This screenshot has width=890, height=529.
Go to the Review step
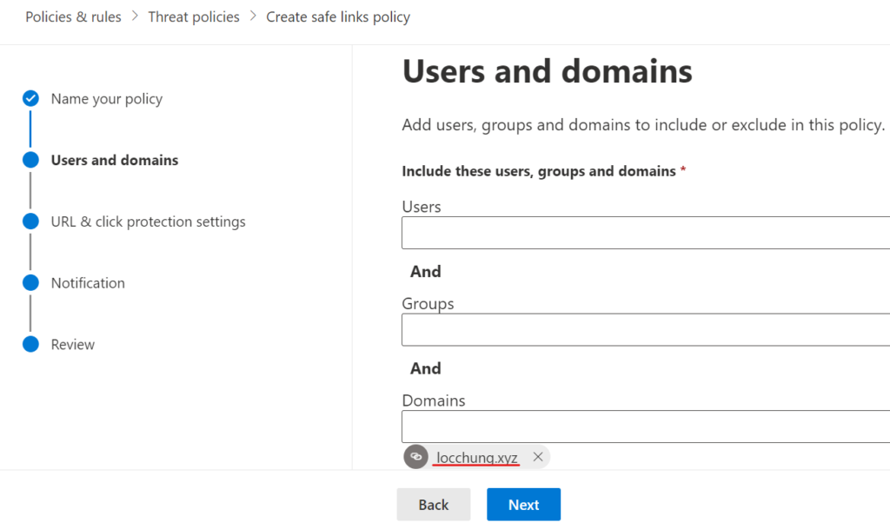pos(73,344)
